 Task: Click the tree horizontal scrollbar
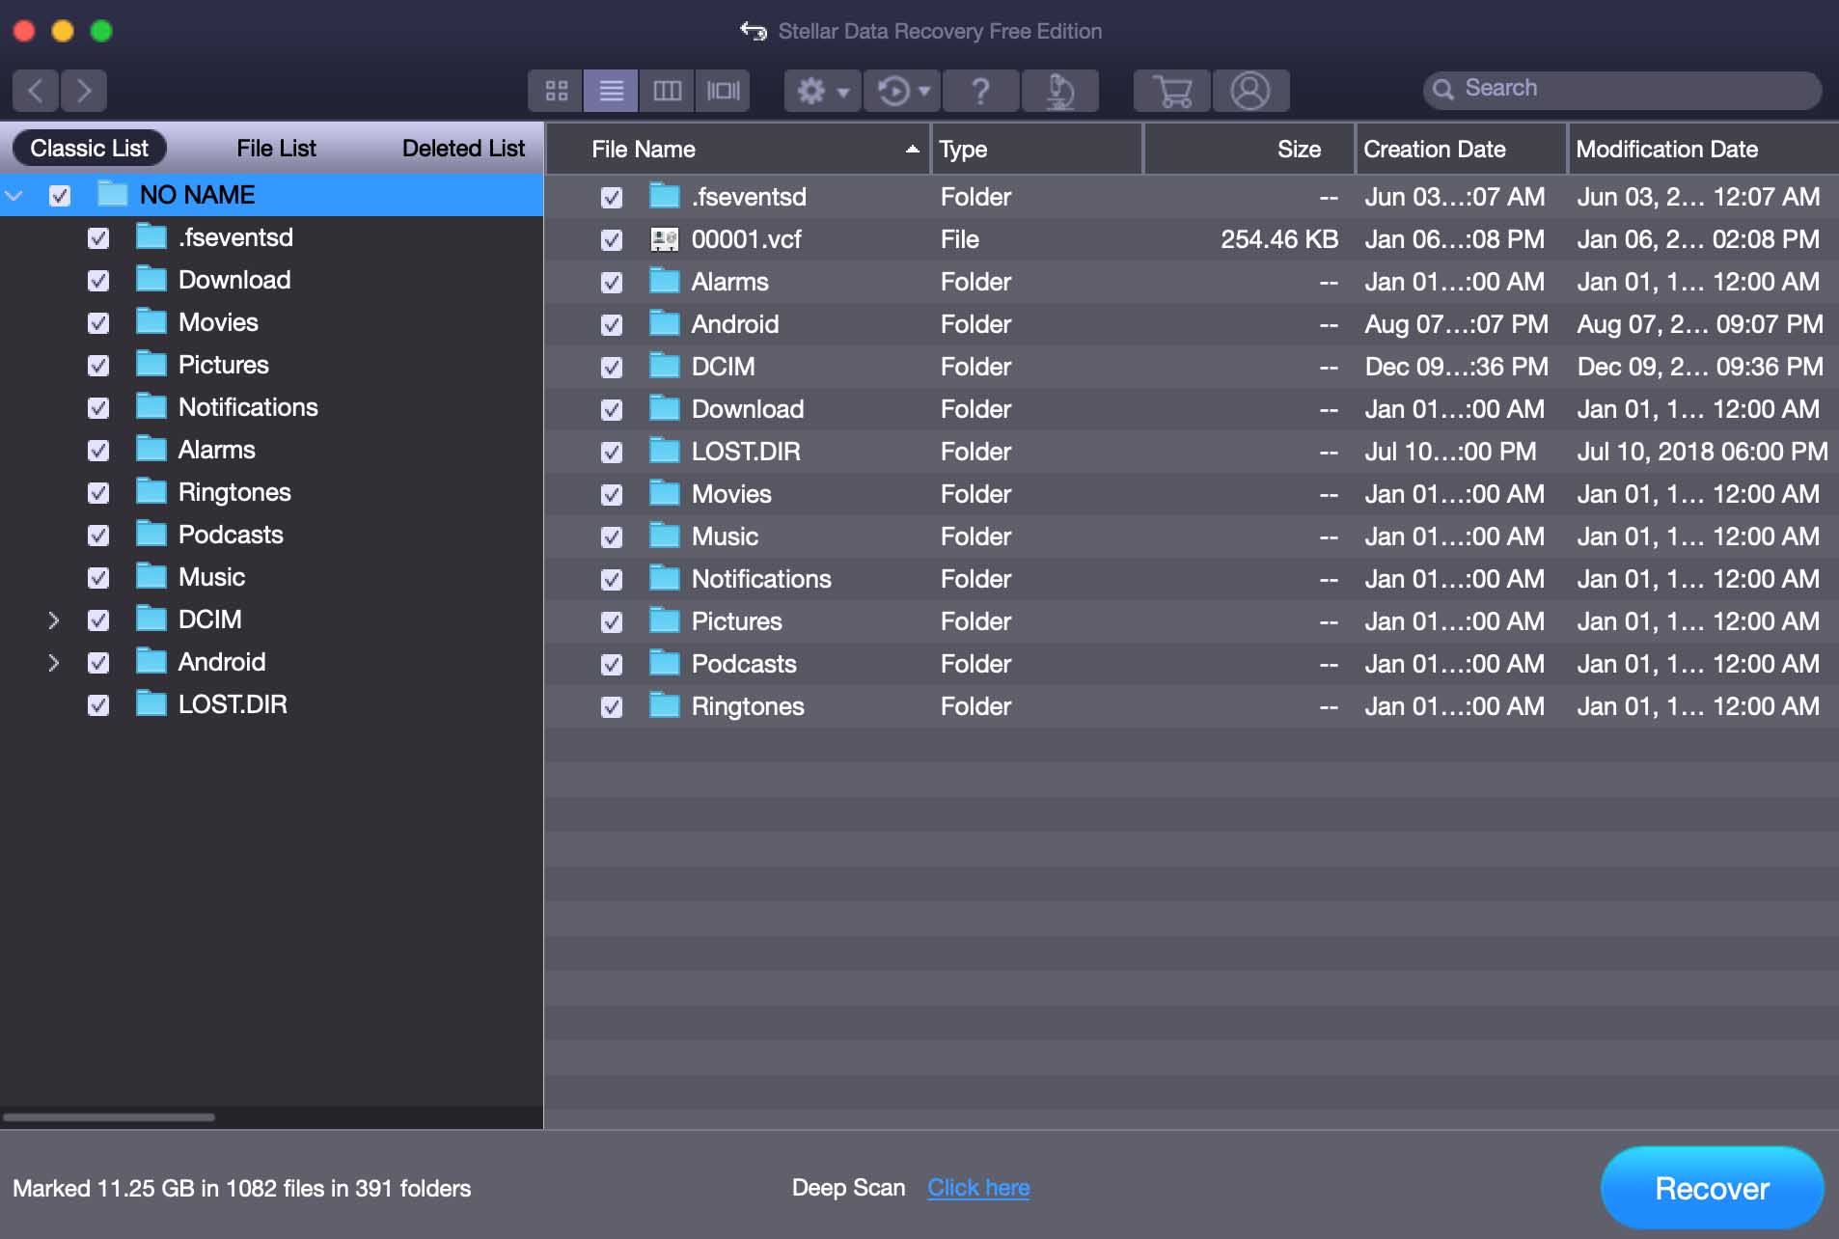109,1117
